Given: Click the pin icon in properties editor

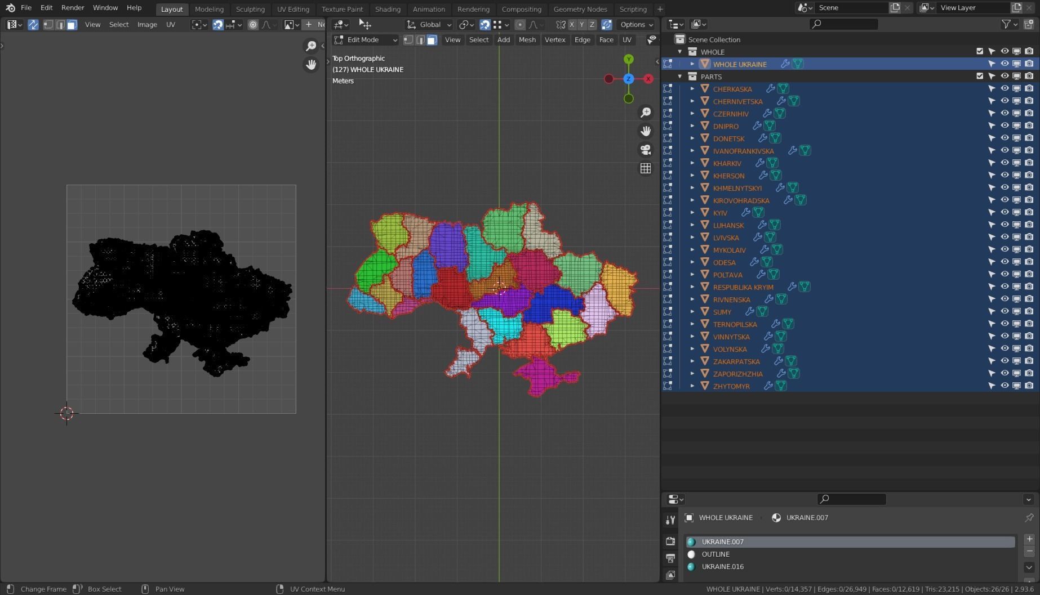Looking at the screenshot, I should pos(1029,517).
